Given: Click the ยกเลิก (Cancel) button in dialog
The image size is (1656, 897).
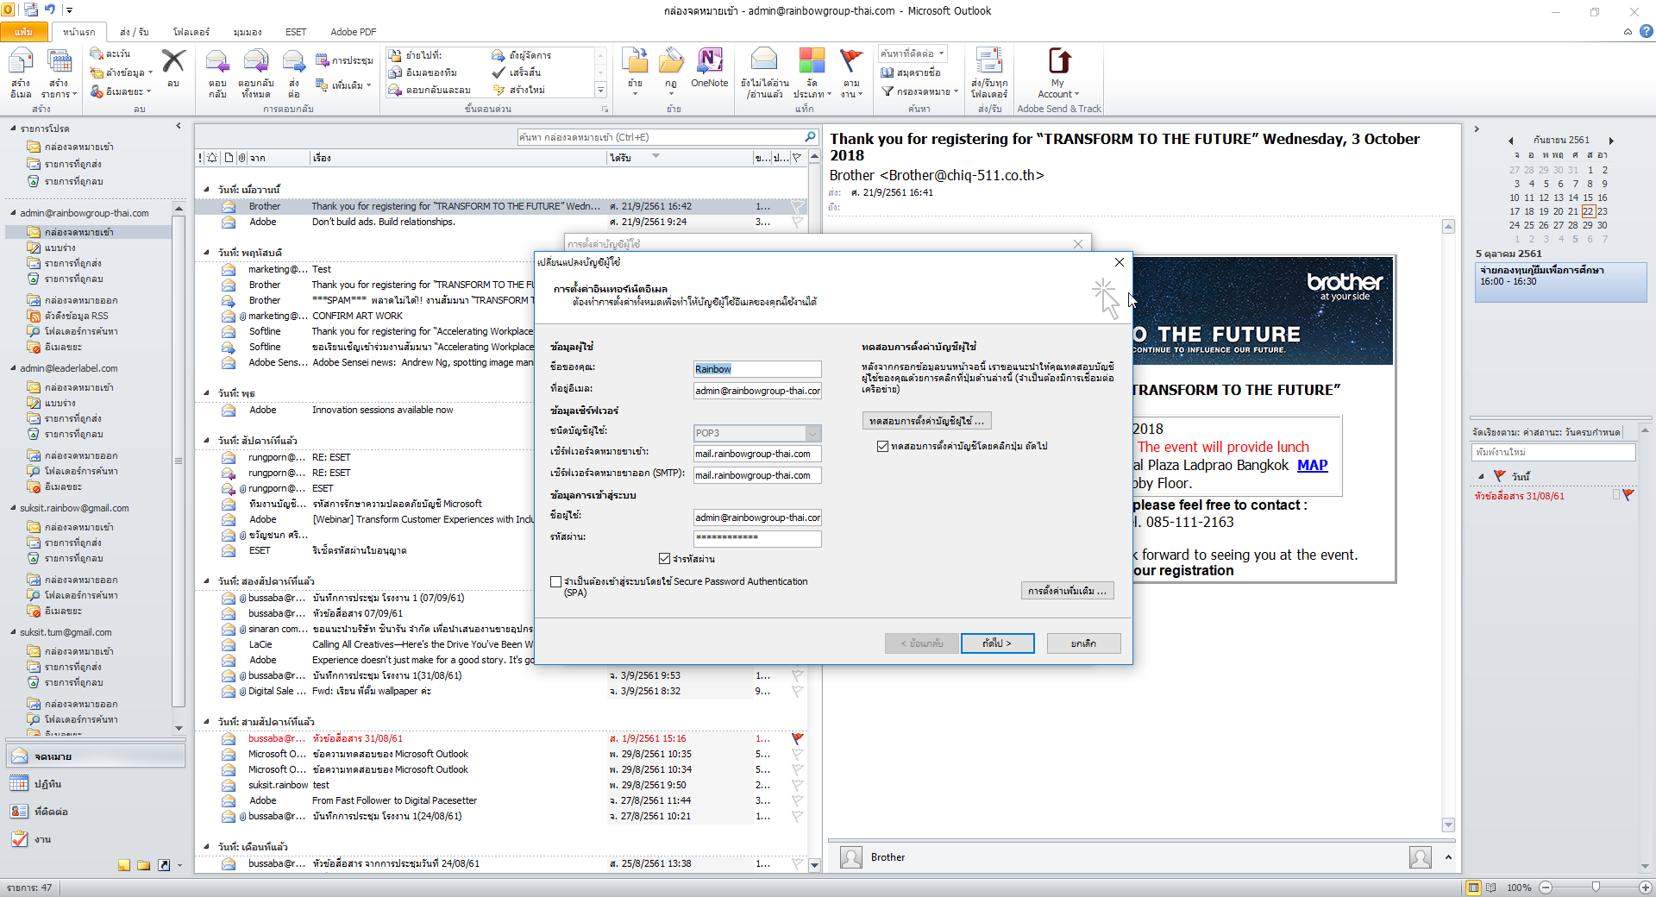Looking at the screenshot, I should click(x=1084, y=643).
